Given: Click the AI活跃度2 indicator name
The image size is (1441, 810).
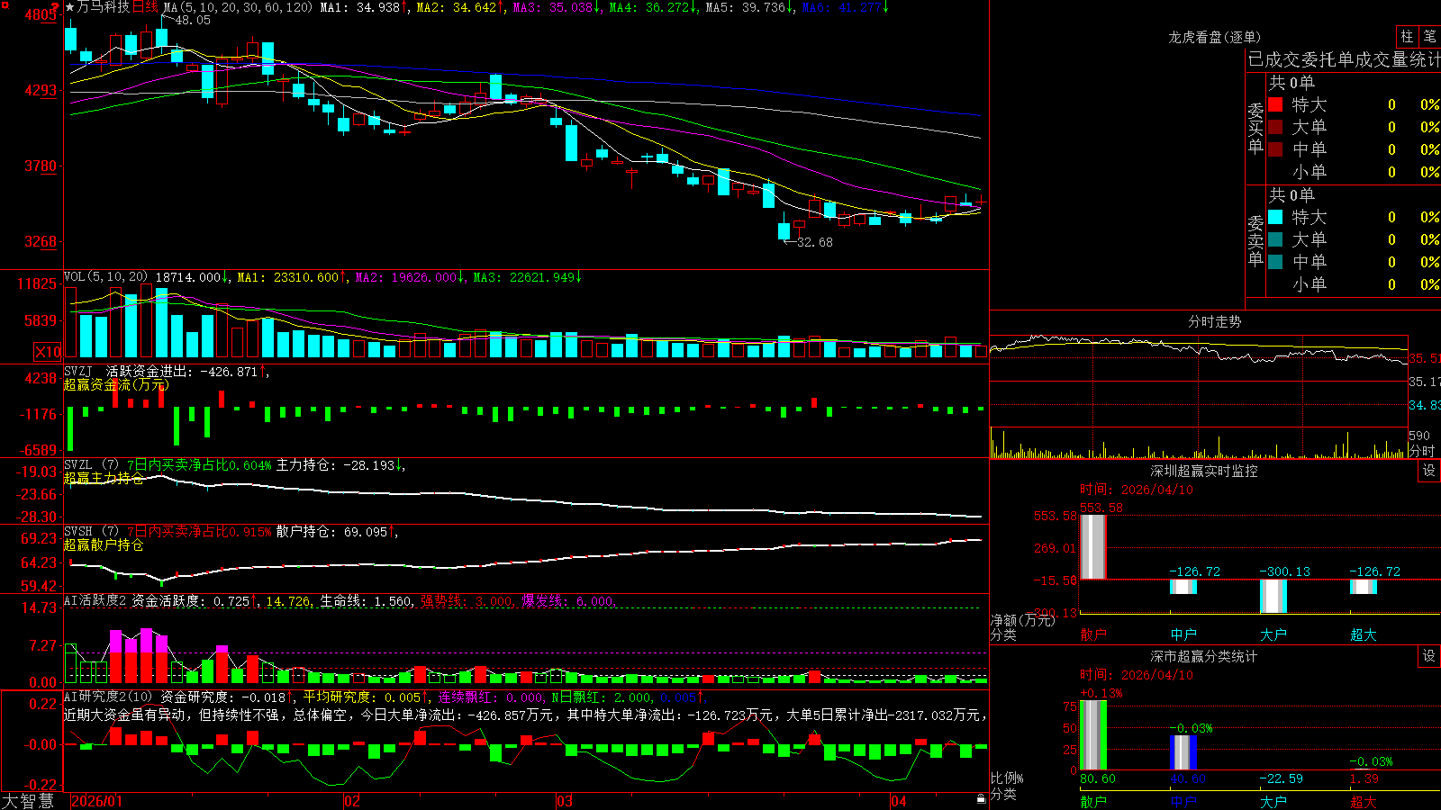Looking at the screenshot, I should 95,600.
